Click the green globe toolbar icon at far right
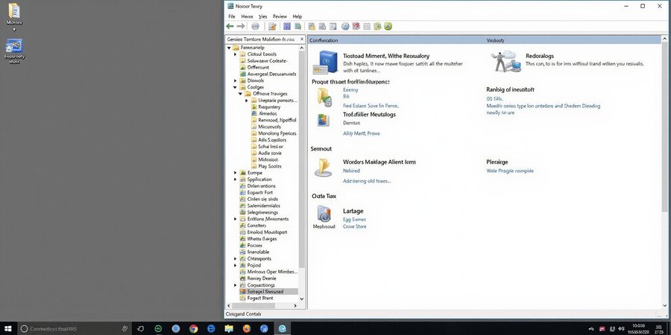The image size is (671, 335). coord(388,27)
